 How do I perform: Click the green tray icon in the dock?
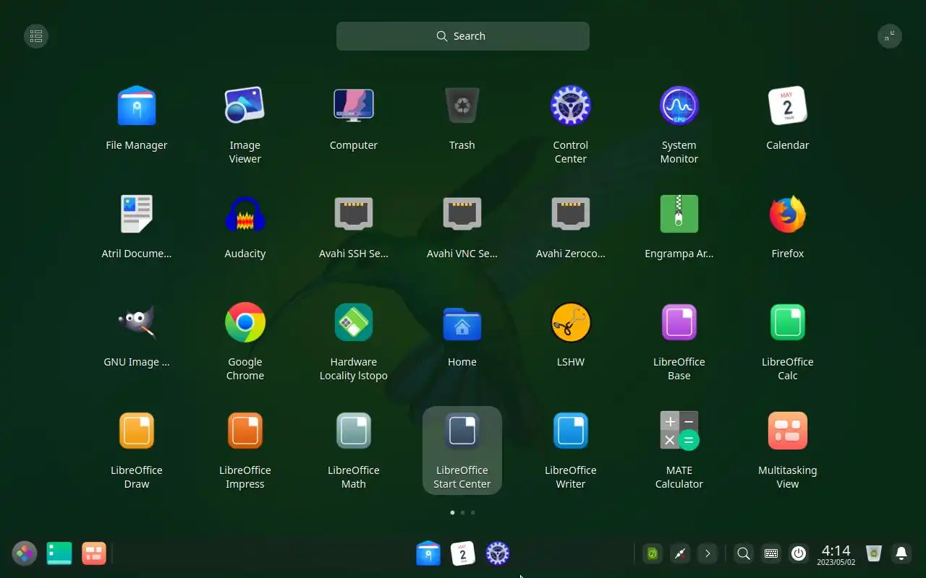653,553
